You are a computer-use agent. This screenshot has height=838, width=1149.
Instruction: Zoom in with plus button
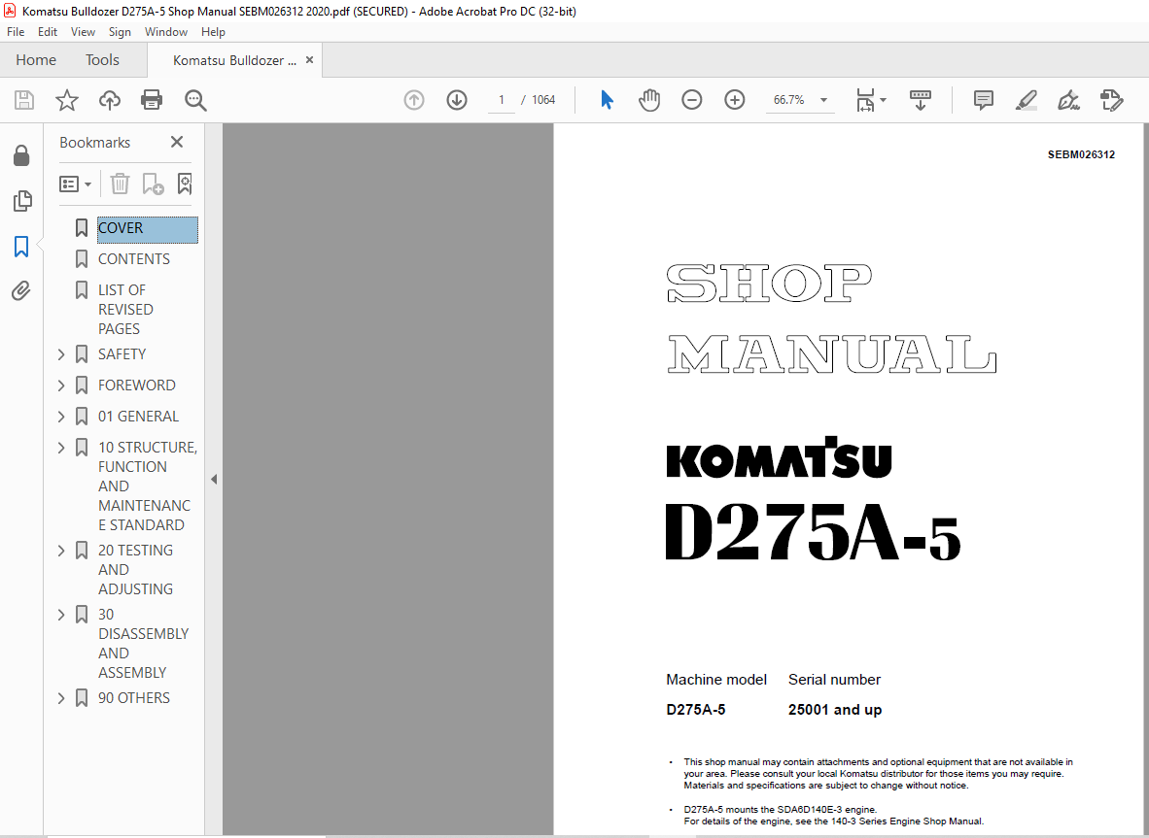click(734, 100)
